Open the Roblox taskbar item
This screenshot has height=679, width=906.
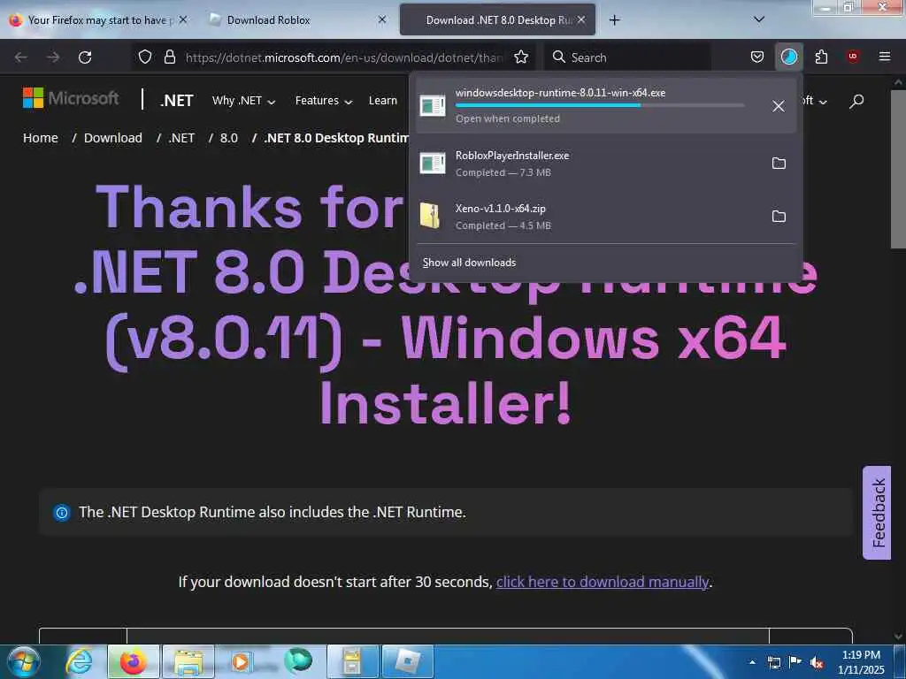[408, 661]
